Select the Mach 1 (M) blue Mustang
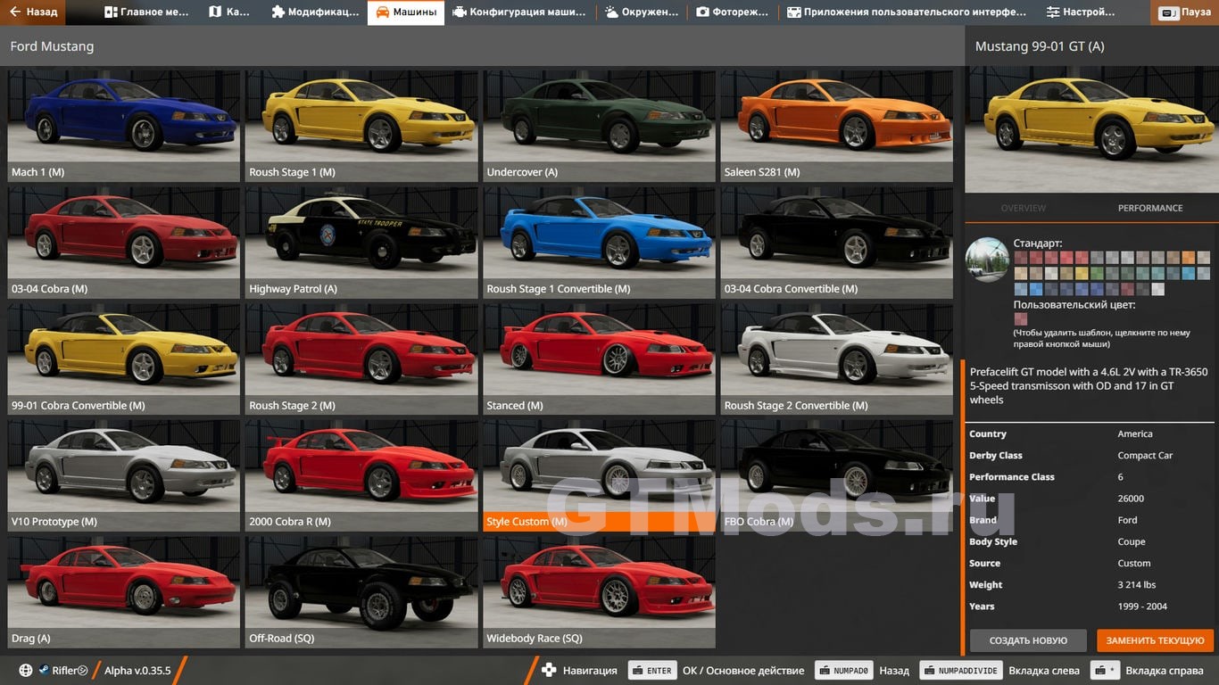This screenshot has width=1219, height=685. click(124, 126)
